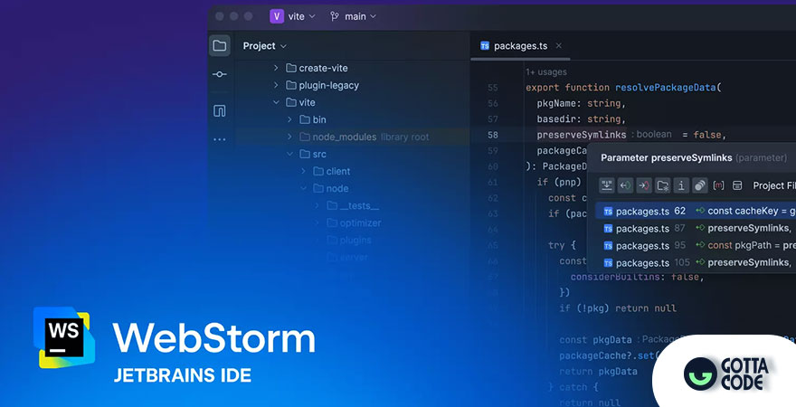796x407 pixels.
Task: Click TS icon on packages.ts 87 row
Action: tap(608, 228)
